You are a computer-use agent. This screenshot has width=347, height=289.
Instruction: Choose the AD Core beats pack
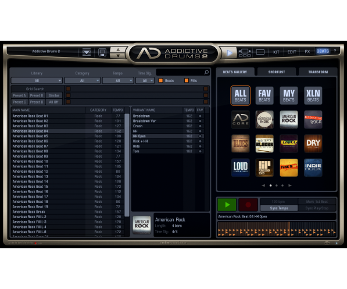240,120
